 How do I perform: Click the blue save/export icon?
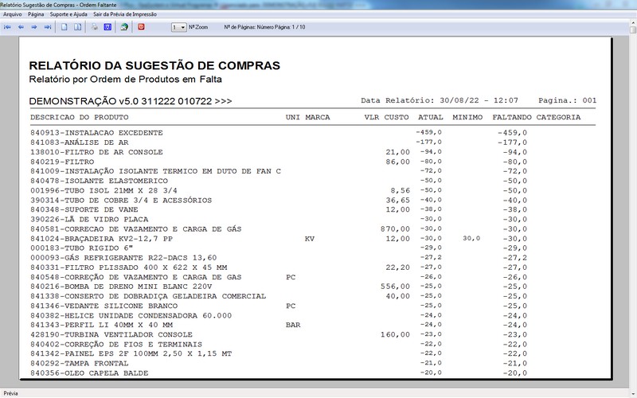[107, 27]
